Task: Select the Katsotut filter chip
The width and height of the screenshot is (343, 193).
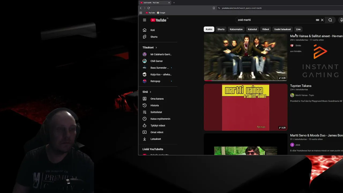Action: point(252,29)
